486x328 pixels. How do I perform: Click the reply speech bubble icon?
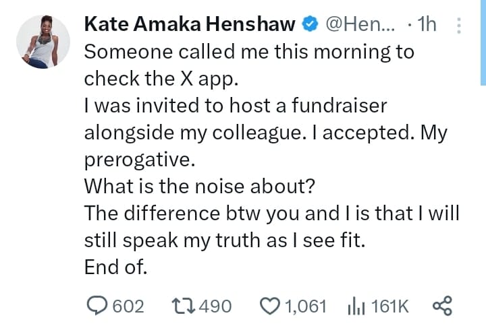(97, 306)
